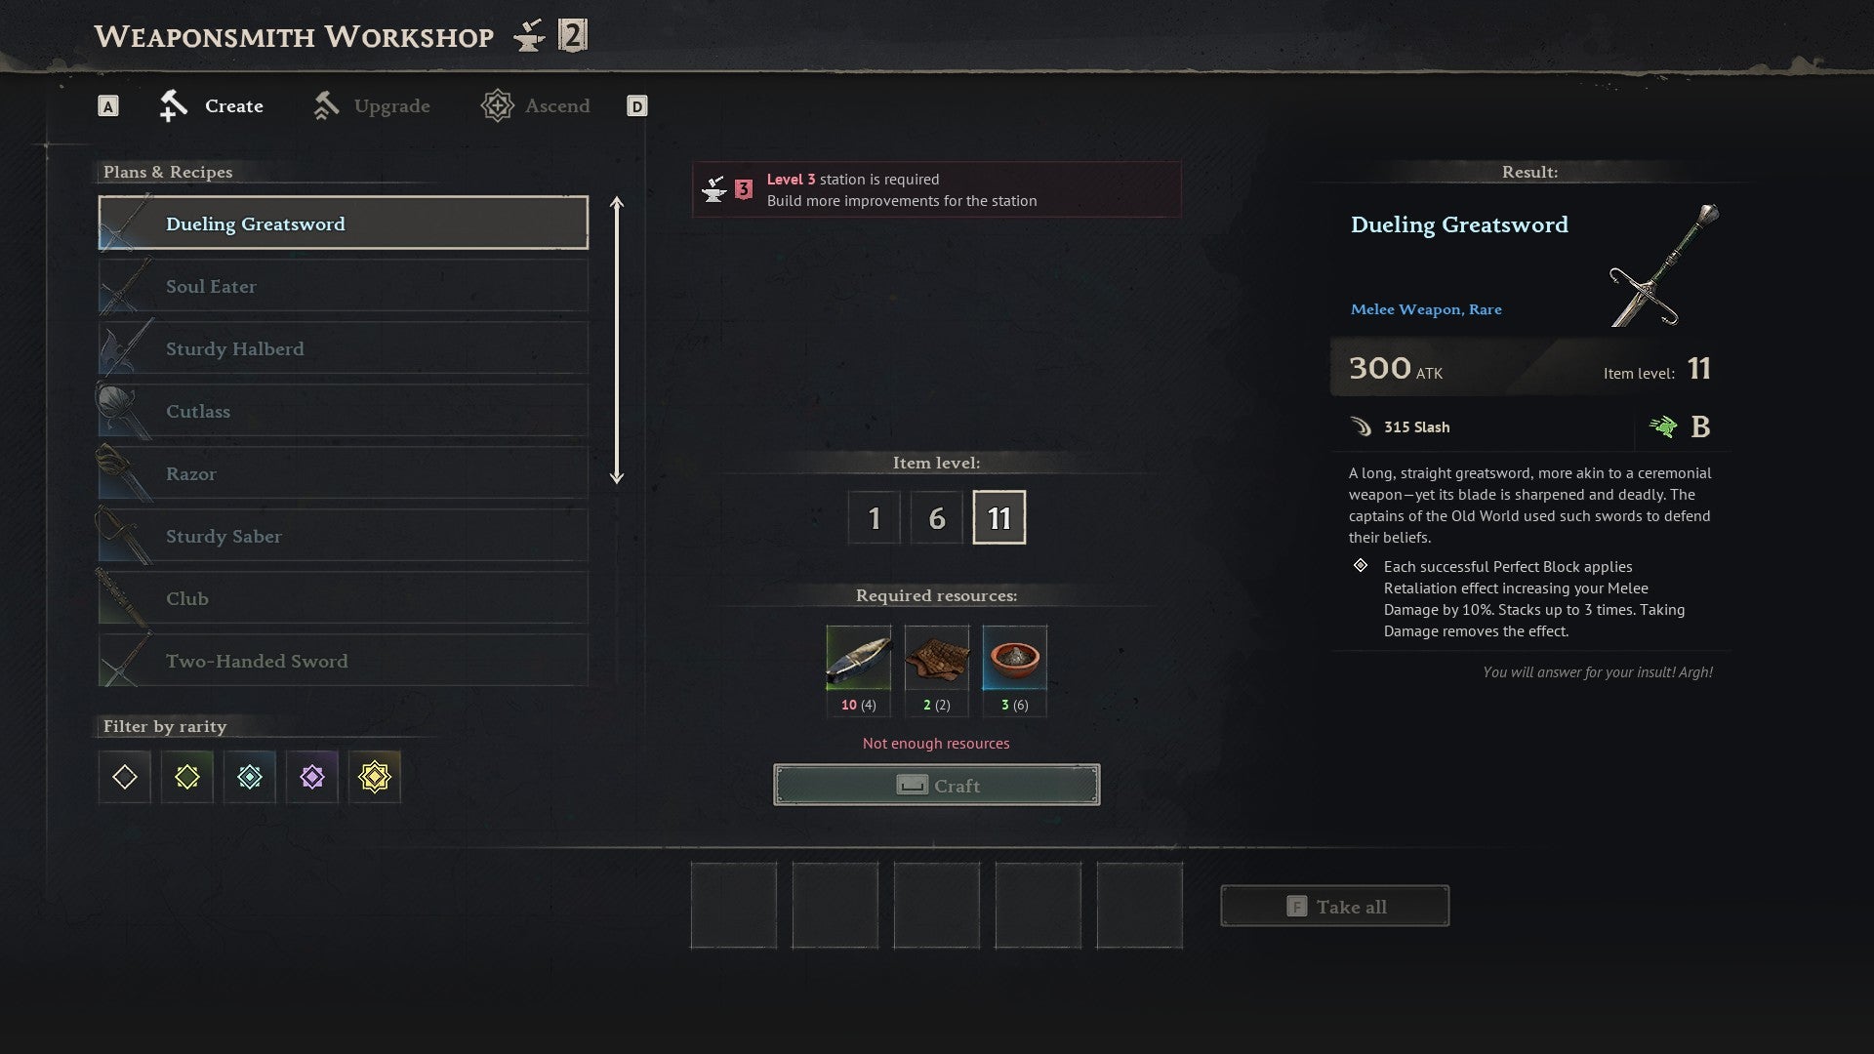The width and height of the screenshot is (1874, 1054).
Task: Select the Soul Eater recipe
Action: [344, 286]
